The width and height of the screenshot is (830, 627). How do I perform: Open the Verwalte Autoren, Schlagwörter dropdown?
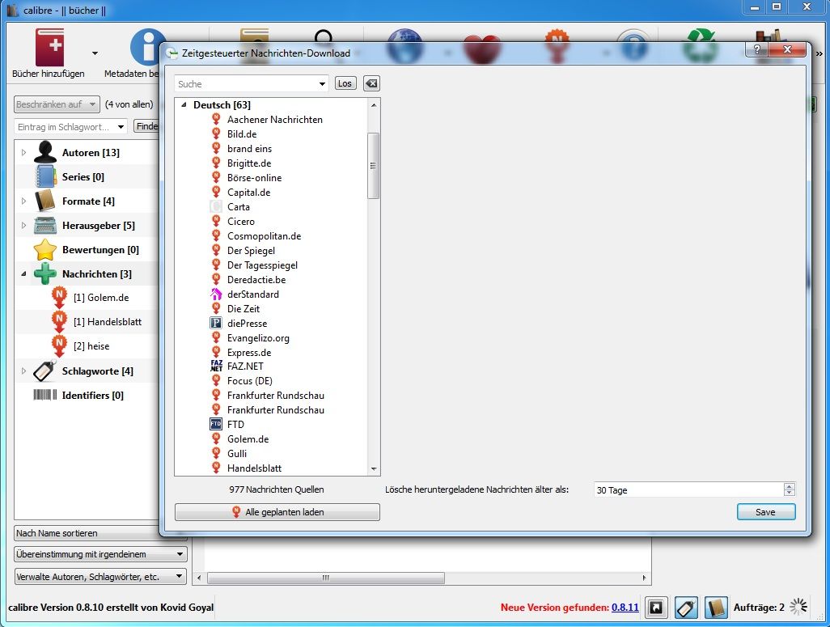[x=100, y=577]
